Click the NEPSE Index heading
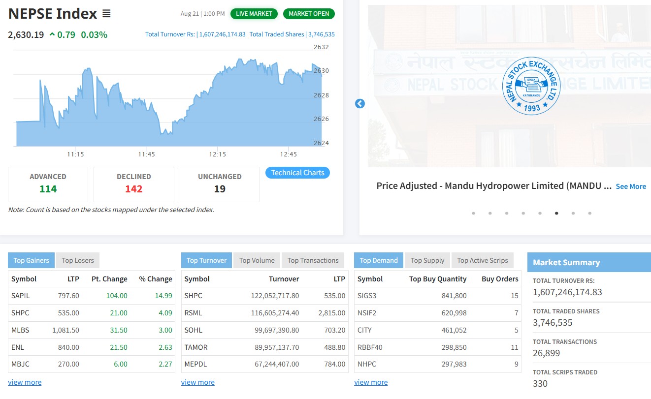The height and width of the screenshot is (399, 651). (x=53, y=14)
